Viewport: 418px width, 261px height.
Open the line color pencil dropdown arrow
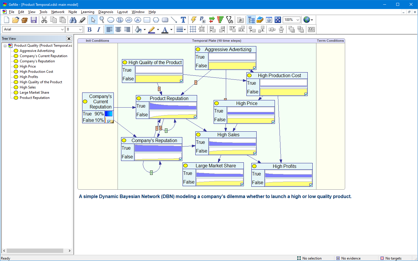pos(158,29)
